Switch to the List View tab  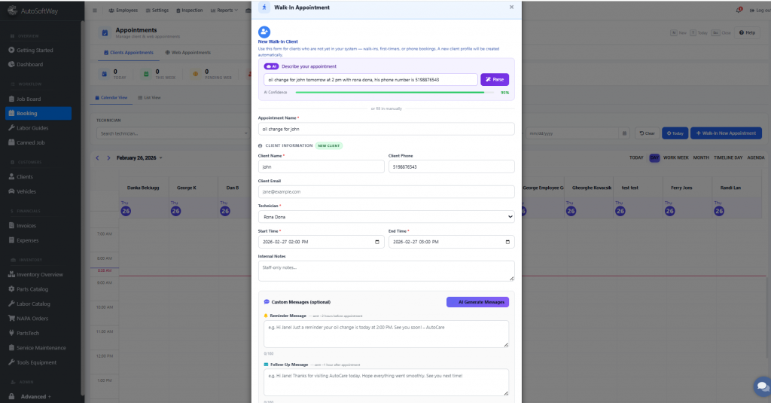[x=152, y=97]
